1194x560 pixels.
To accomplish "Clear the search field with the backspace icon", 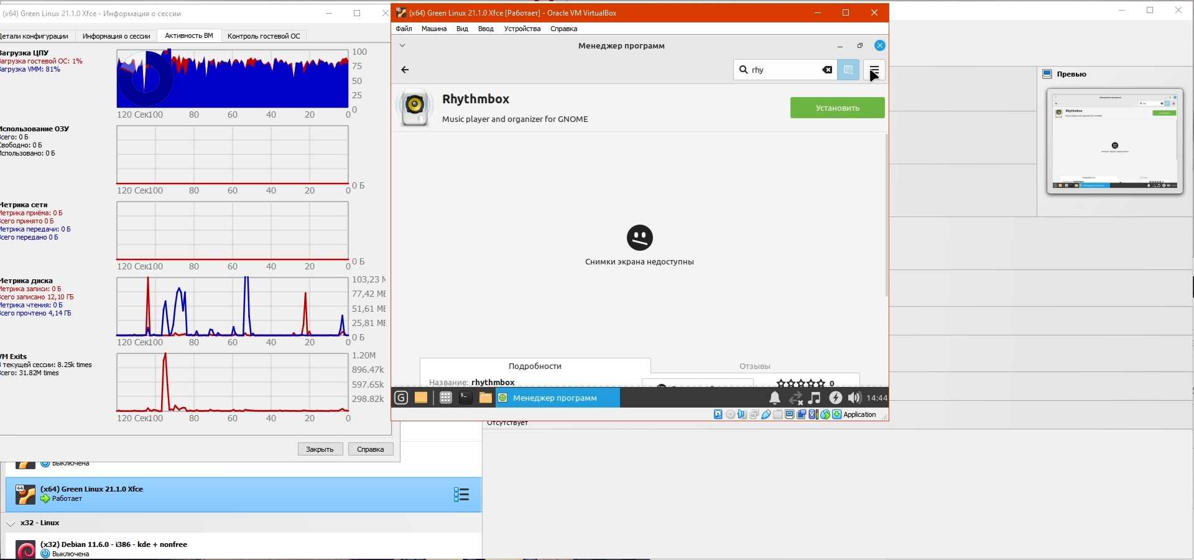I will (x=827, y=70).
